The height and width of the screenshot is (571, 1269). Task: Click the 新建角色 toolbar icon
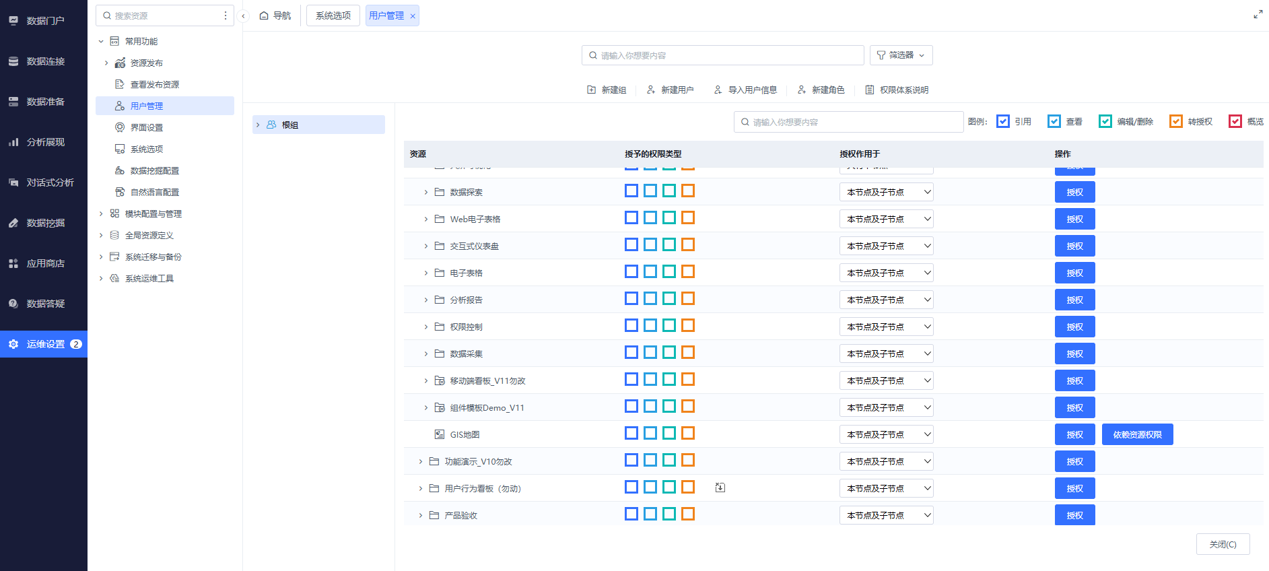point(802,90)
